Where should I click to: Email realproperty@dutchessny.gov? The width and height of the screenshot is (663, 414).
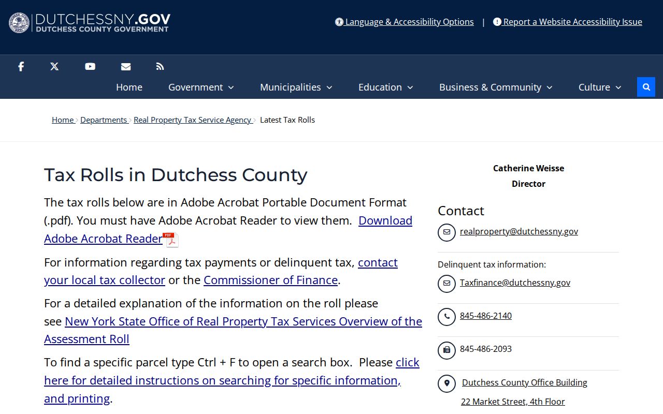519,231
